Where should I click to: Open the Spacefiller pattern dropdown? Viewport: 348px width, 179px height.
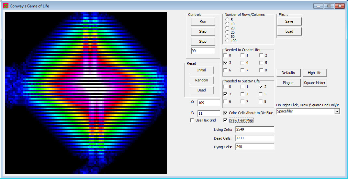337,111
